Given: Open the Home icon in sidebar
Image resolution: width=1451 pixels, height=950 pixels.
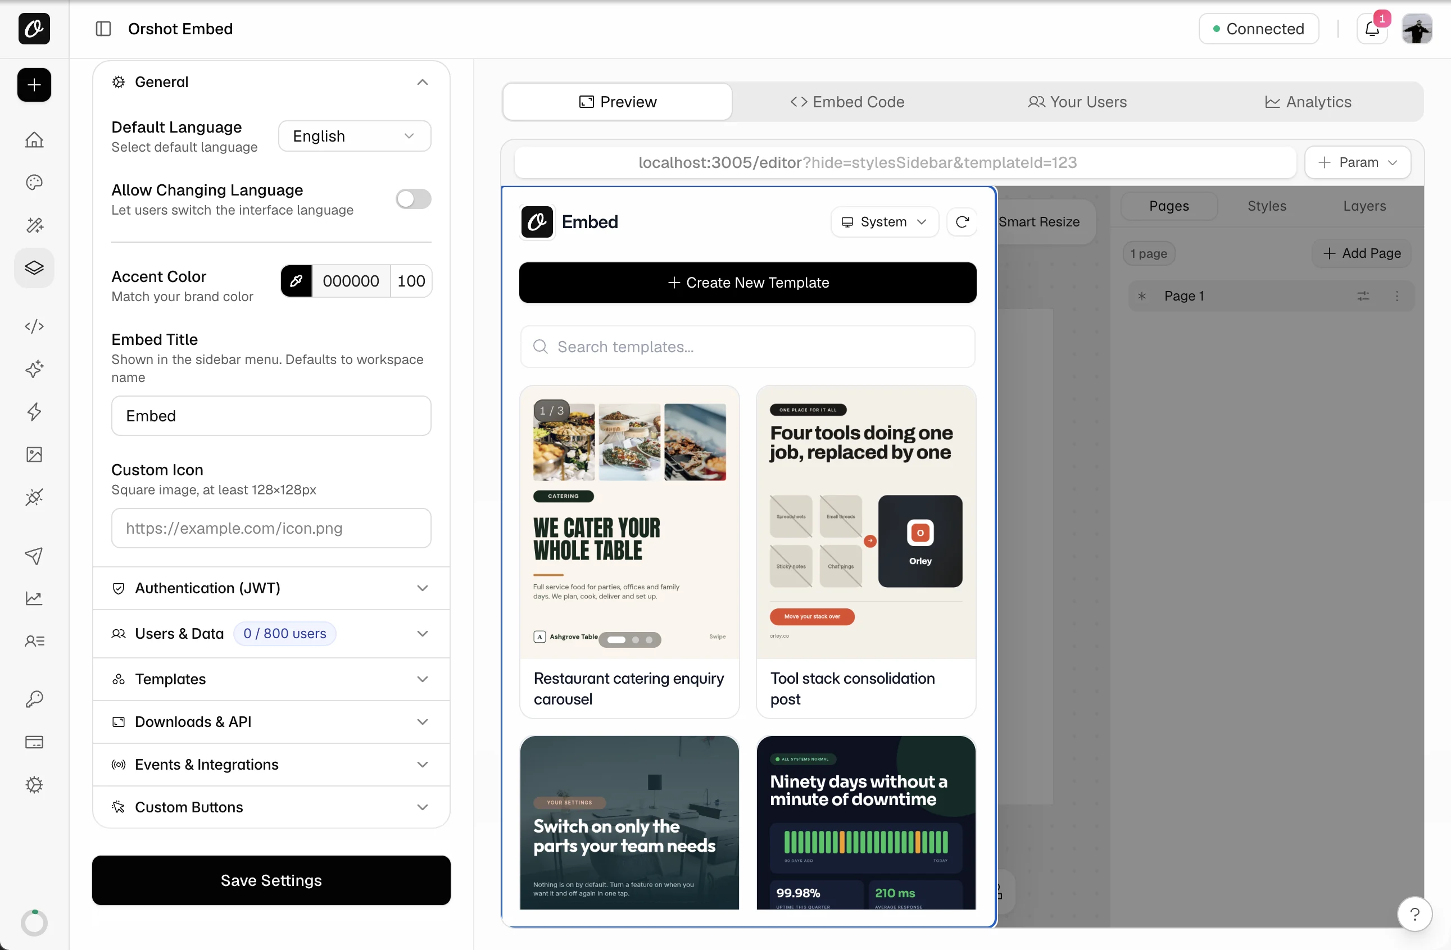Looking at the screenshot, I should point(34,139).
